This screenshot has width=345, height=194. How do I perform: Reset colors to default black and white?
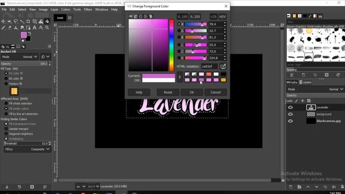22,40
